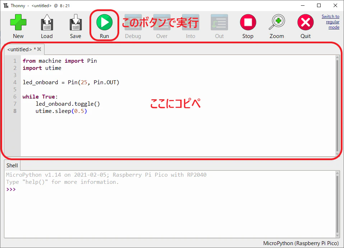Viewport: 344px width, 248px height.
Task: Click the editor vertical scrollbar
Action: click(x=338, y=106)
